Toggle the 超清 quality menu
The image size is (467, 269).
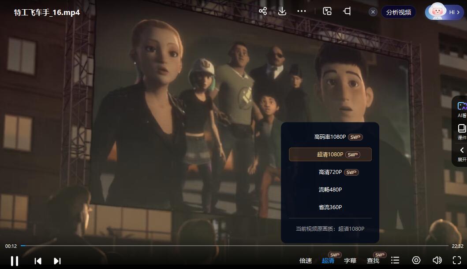tap(328, 261)
